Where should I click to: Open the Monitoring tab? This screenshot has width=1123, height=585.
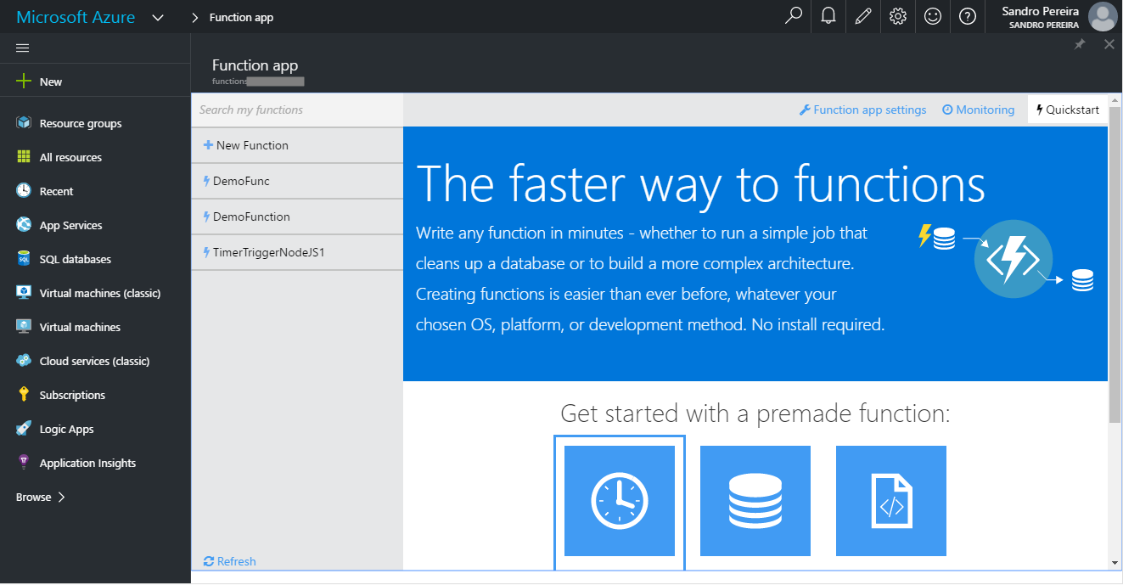coord(978,110)
